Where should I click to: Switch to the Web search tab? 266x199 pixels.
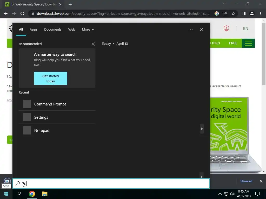tap(72, 30)
